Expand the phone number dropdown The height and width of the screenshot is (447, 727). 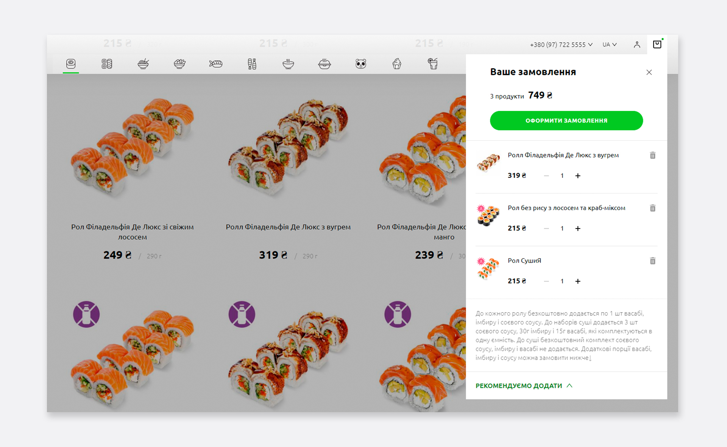[561, 45]
